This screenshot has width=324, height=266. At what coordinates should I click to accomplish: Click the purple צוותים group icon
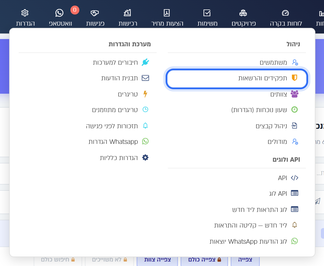(294, 94)
